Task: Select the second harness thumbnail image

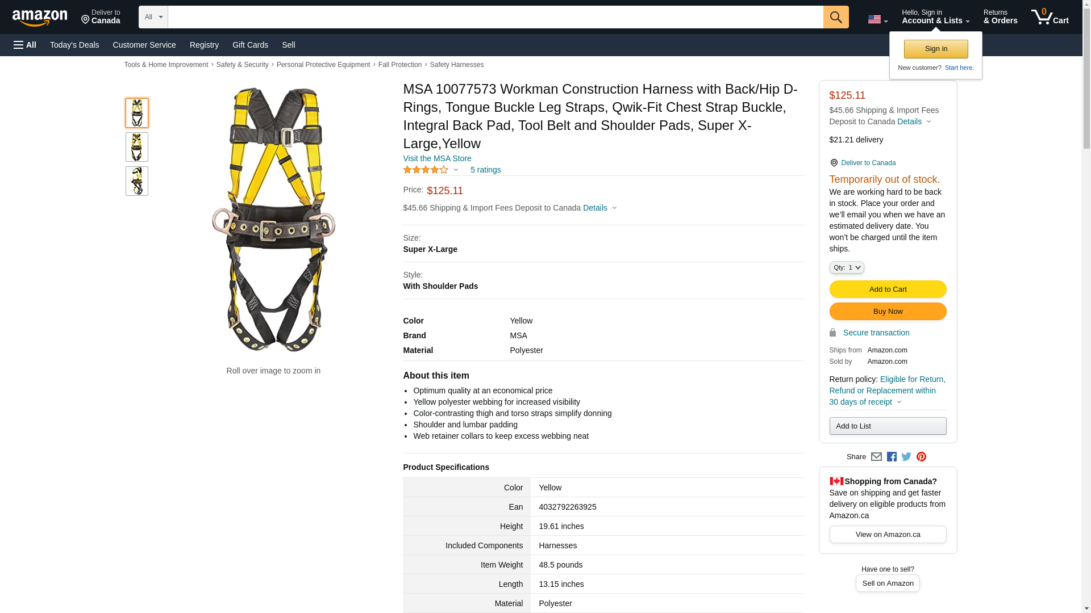Action: 137,147
